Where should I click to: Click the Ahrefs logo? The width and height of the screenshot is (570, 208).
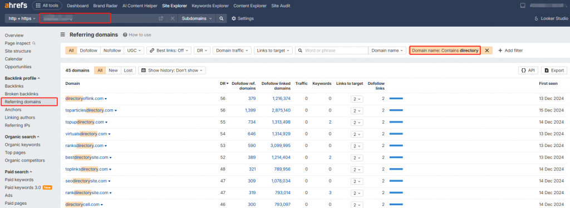tap(16, 6)
